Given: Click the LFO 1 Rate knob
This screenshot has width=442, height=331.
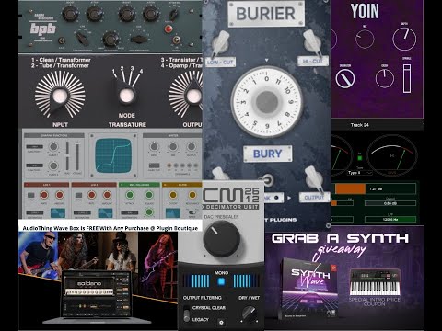Looking at the screenshot, I should pyautogui.click(x=44, y=195).
